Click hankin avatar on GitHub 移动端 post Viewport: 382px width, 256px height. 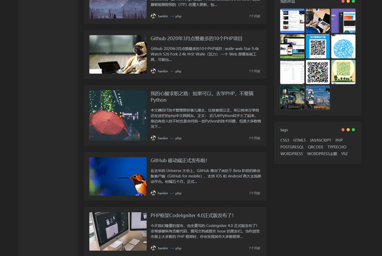coord(153,193)
